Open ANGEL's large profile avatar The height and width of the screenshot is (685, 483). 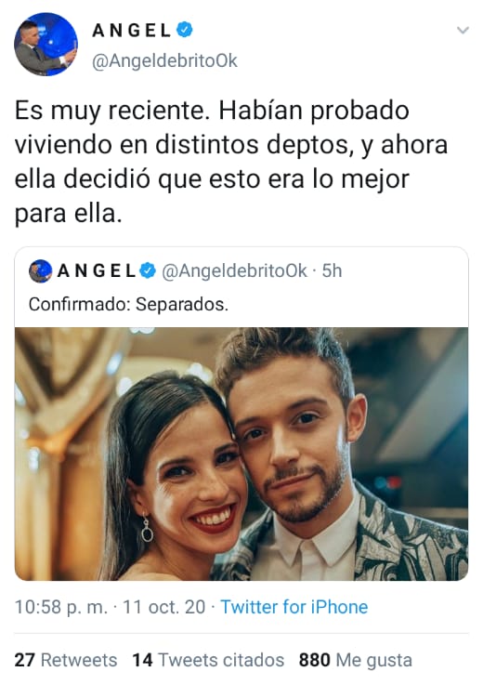pos(46,44)
